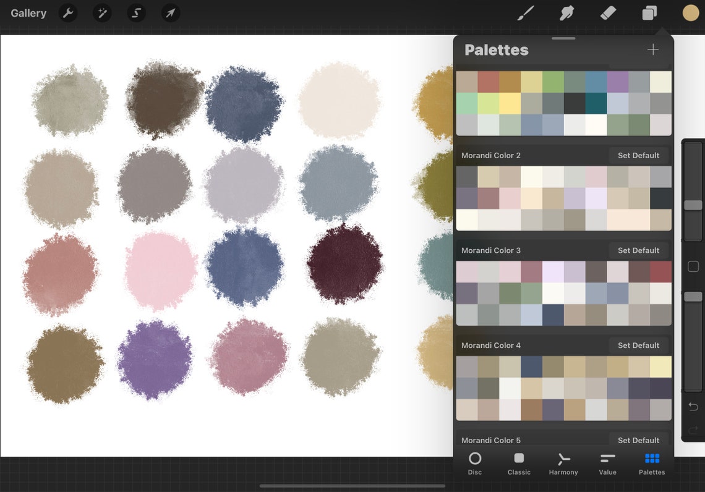Viewport: 705px width, 492px height.
Task: Select the Transform arrow tool
Action: (171, 12)
